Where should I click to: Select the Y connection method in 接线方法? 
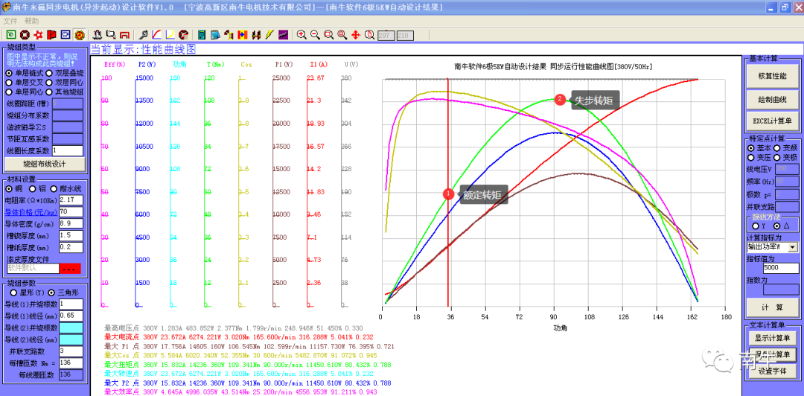tap(759, 226)
